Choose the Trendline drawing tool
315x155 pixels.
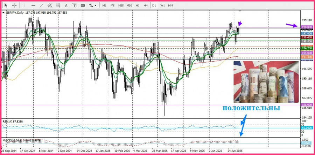point(42,5)
